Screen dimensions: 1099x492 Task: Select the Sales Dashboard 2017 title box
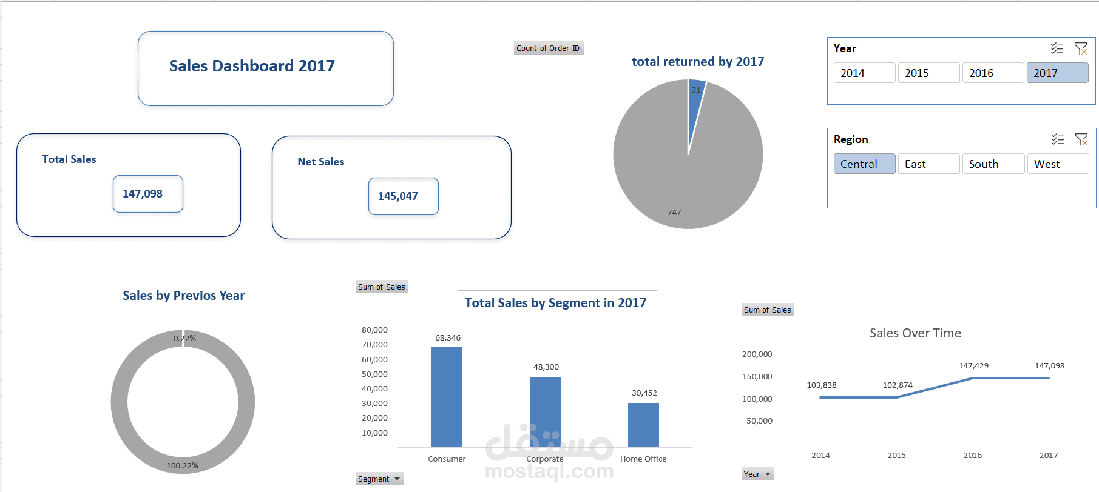point(266,68)
